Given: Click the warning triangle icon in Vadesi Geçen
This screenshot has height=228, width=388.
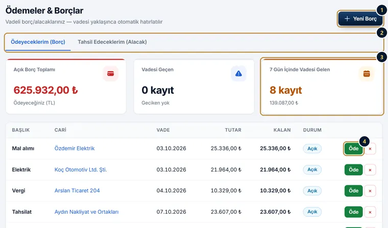Looking at the screenshot, I should pos(238,73).
